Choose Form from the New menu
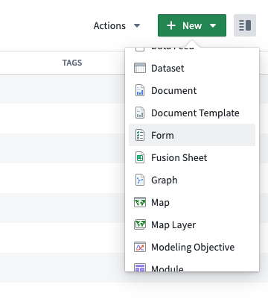 192,135
